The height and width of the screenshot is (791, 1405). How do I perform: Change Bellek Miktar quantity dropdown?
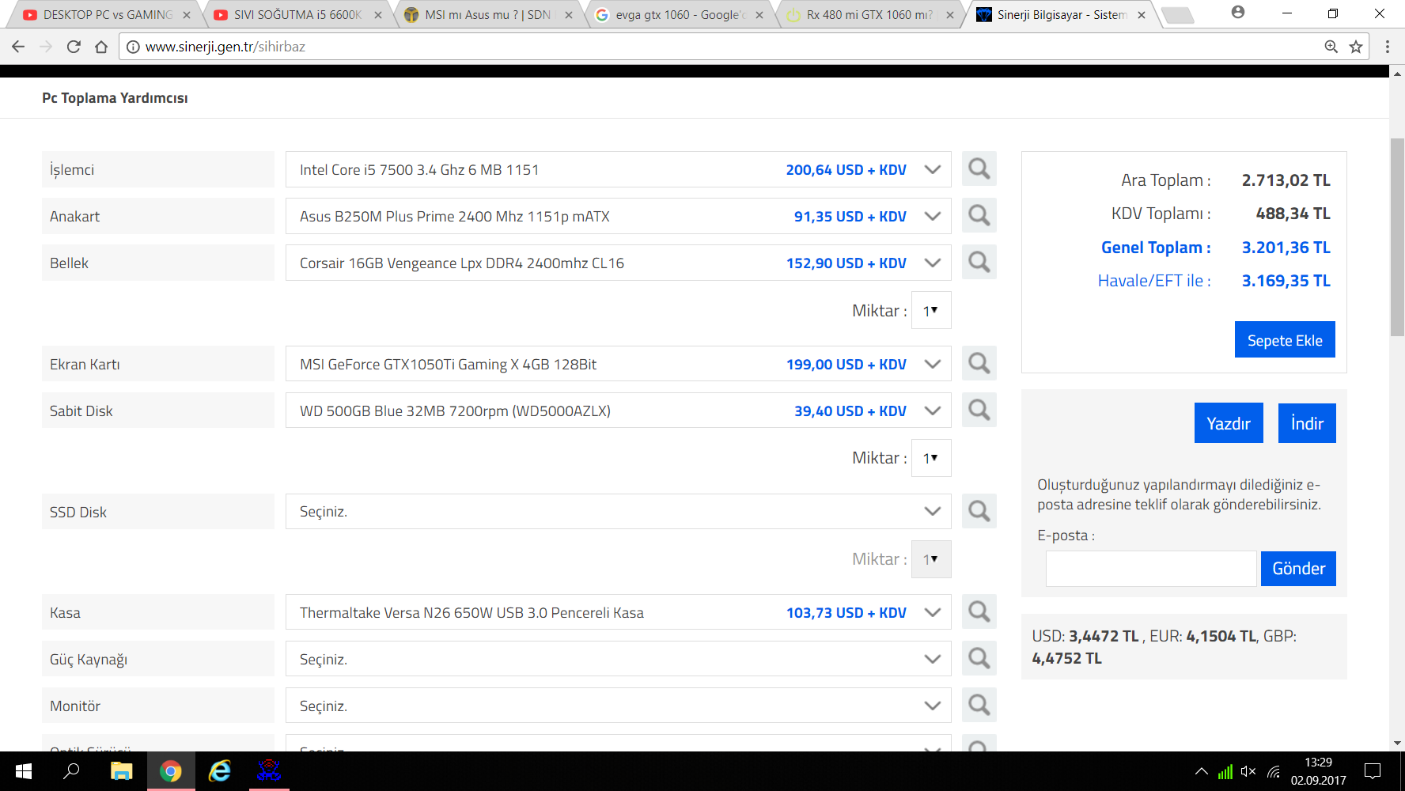[931, 310]
